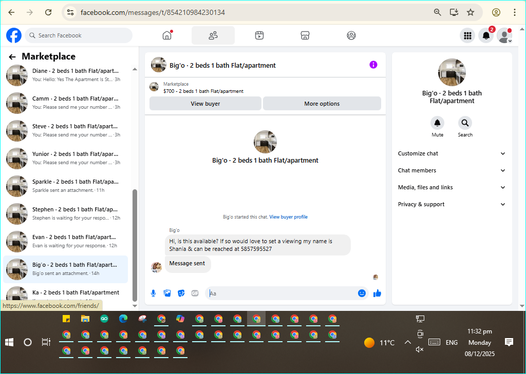Open Windows Task View

46,342
